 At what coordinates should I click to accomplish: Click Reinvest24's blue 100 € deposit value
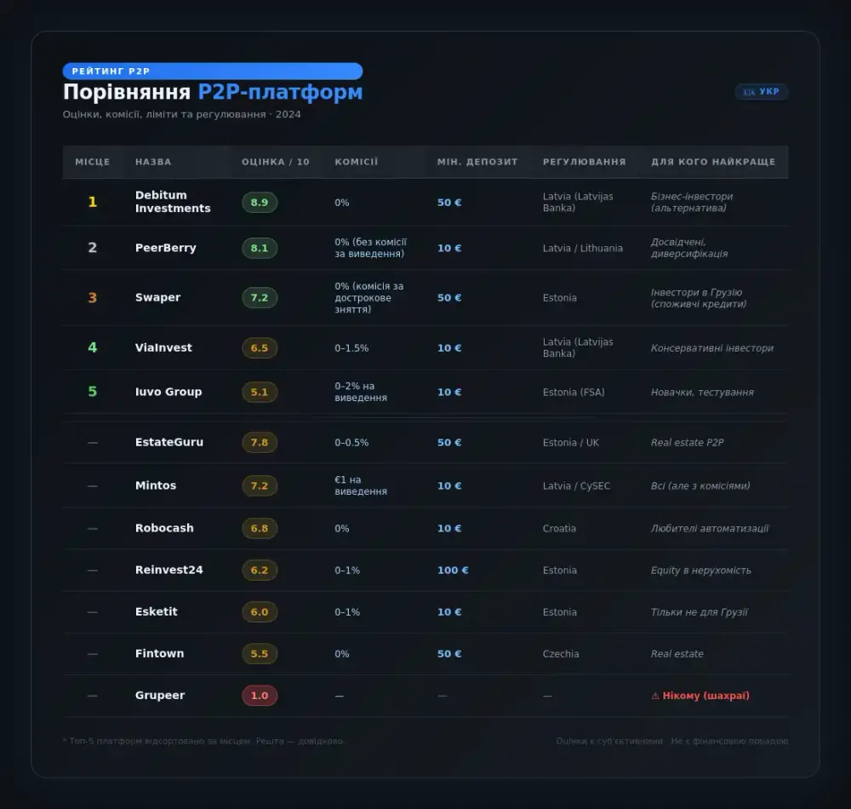pyautogui.click(x=452, y=571)
